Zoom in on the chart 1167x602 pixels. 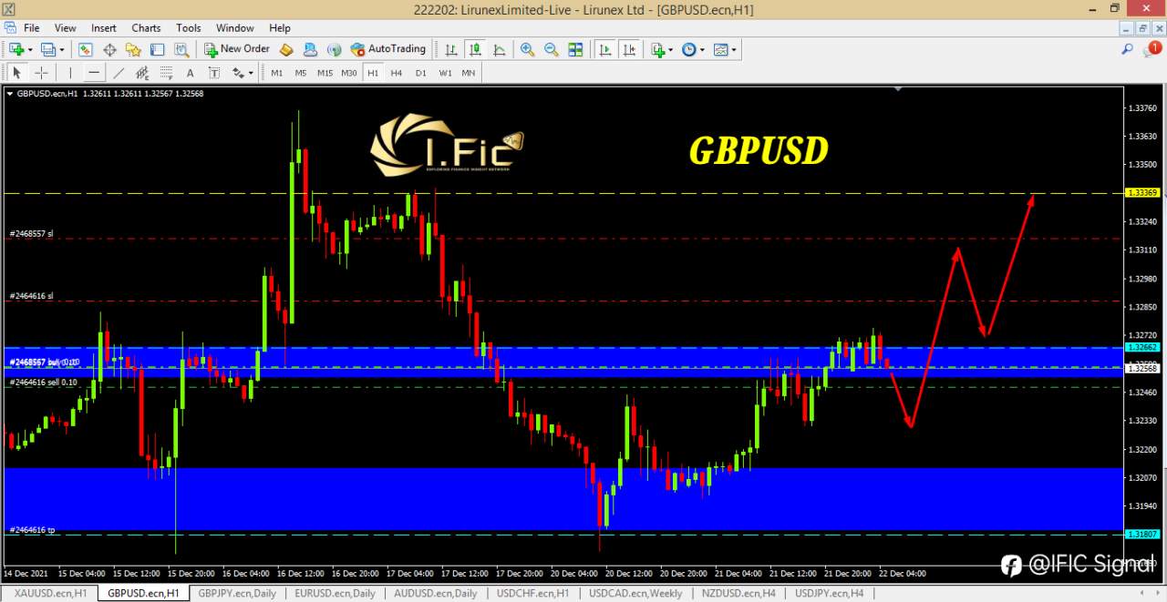tap(528, 49)
